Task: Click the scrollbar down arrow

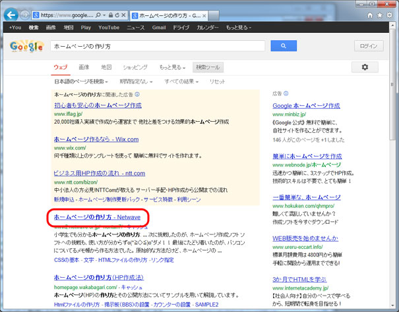Action: click(392, 305)
